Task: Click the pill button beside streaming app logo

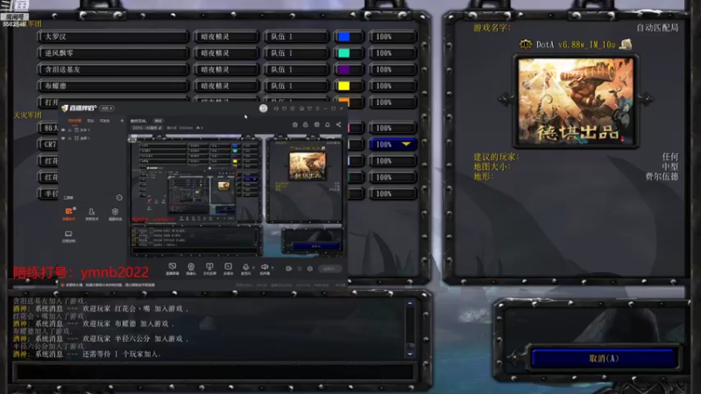Action: click(x=107, y=108)
